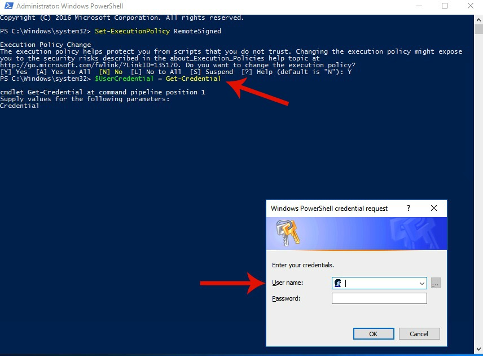Viewport: 483px width, 356px height.
Task: Click the Get-Credential command text in the console
Action: 193,79
